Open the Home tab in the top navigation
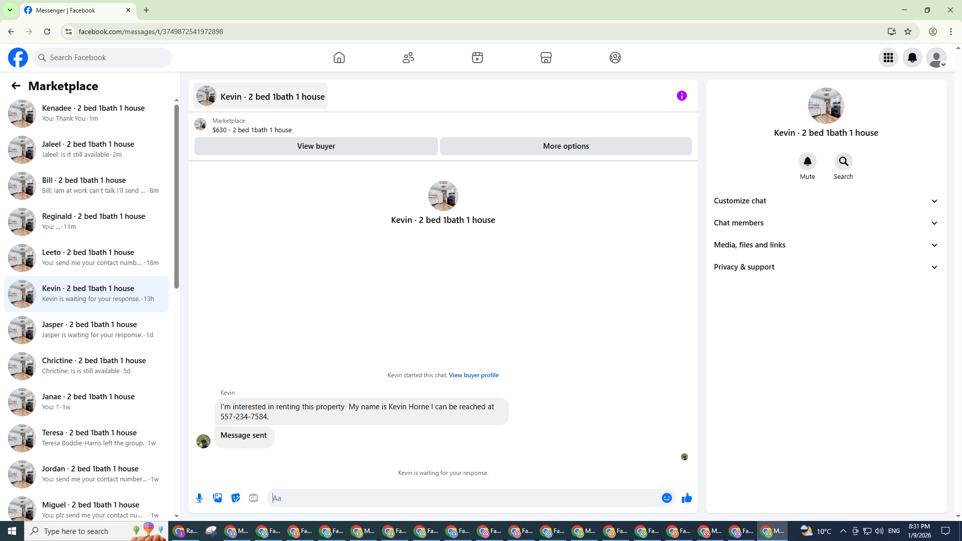 point(339,58)
